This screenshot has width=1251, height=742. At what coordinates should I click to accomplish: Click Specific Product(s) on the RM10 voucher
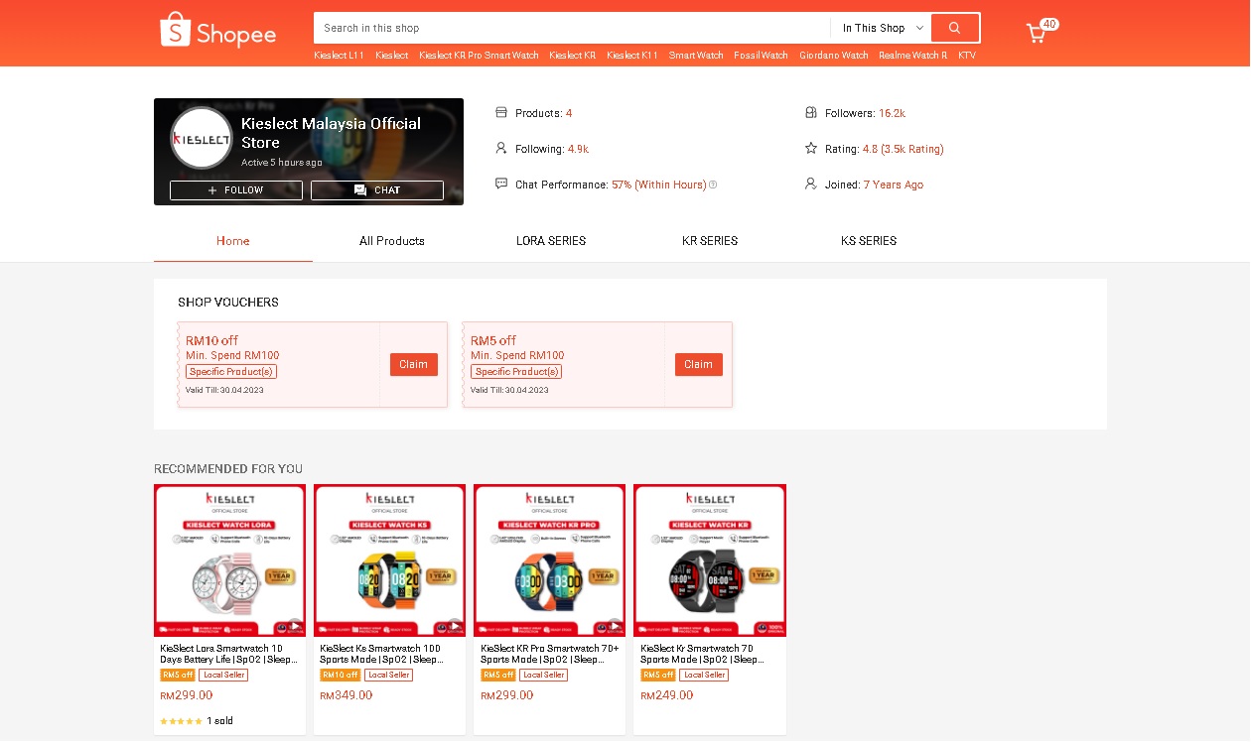pos(231,372)
